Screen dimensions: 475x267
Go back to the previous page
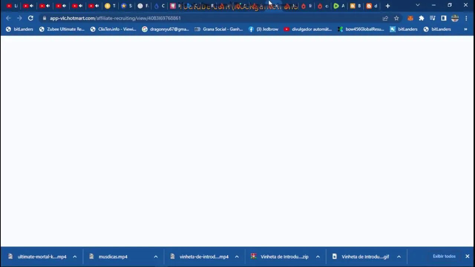tap(8, 18)
